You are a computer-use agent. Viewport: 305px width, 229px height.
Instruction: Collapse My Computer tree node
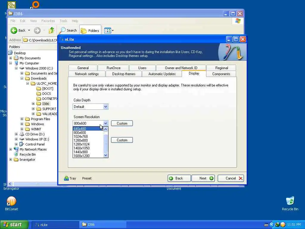click(x=10, y=63)
